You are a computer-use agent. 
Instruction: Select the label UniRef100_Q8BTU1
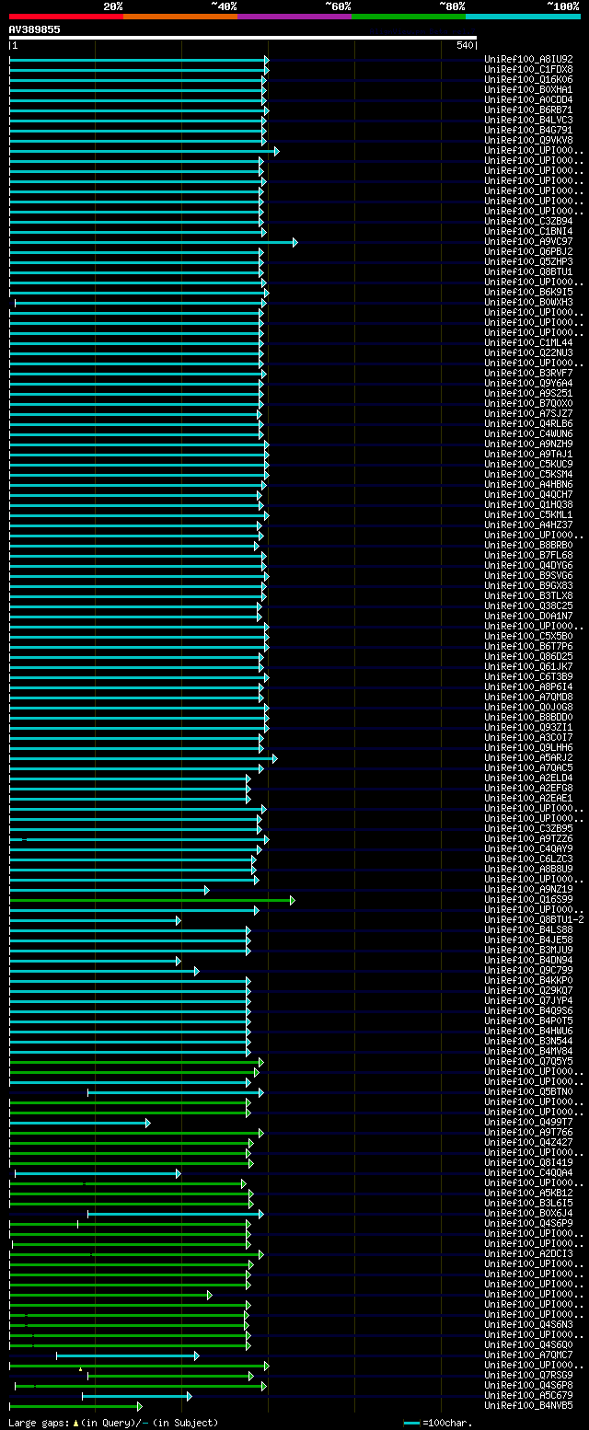tap(528, 271)
